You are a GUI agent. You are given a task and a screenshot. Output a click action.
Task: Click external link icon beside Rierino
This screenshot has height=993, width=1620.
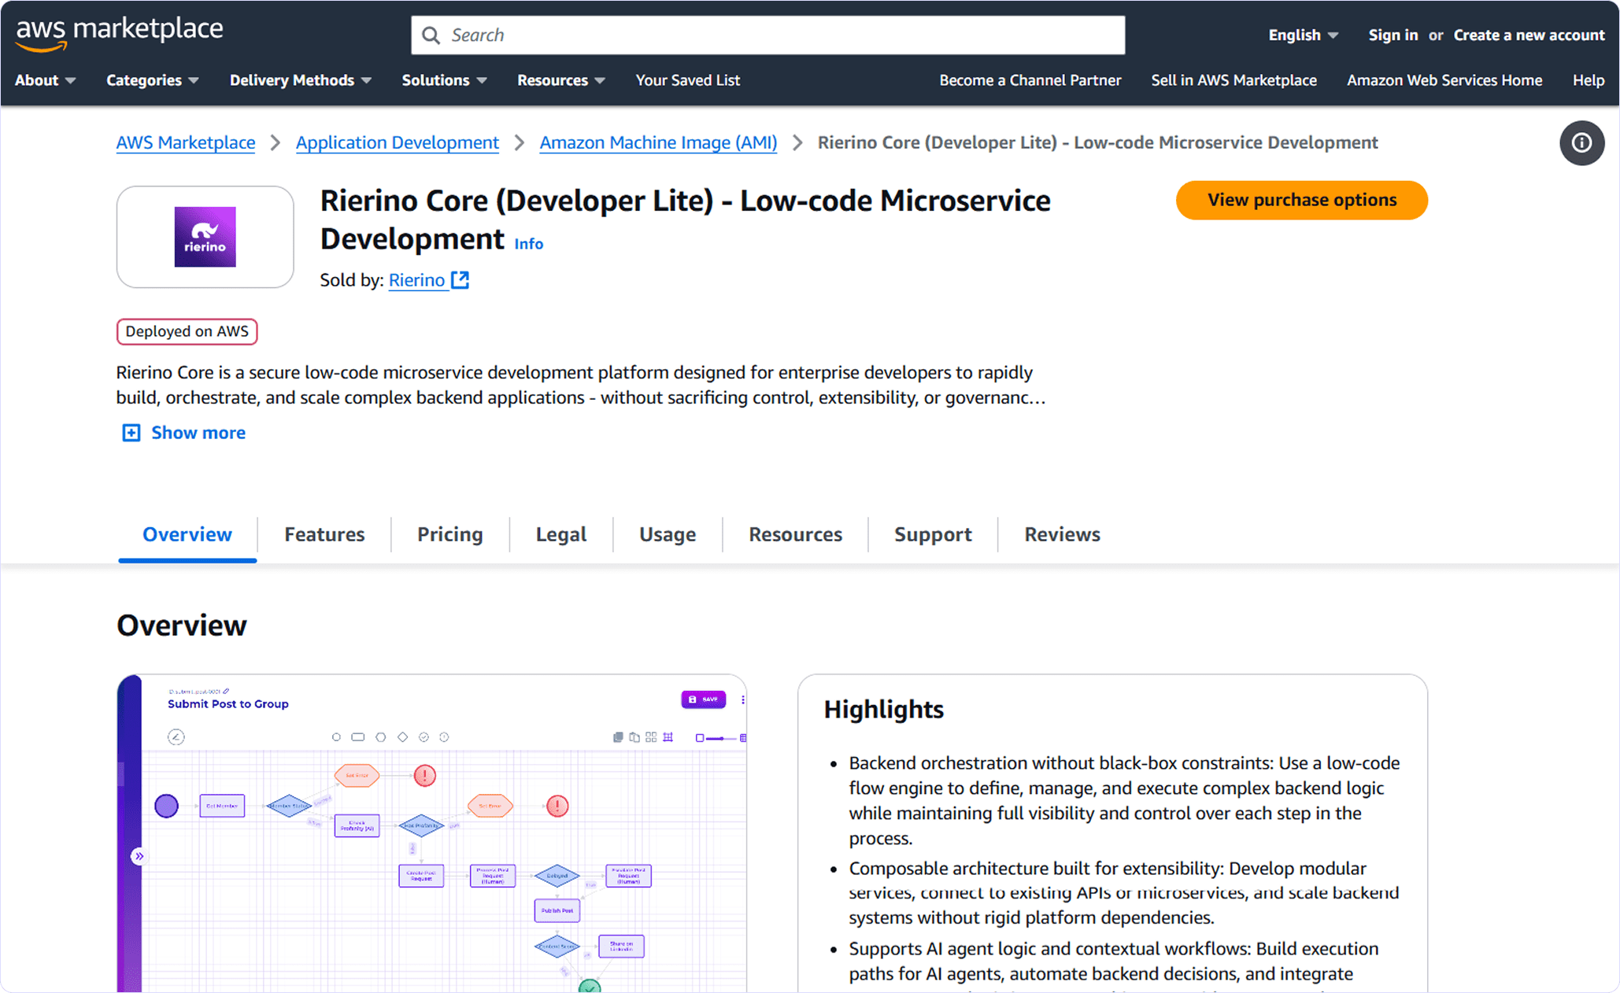pos(460,280)
